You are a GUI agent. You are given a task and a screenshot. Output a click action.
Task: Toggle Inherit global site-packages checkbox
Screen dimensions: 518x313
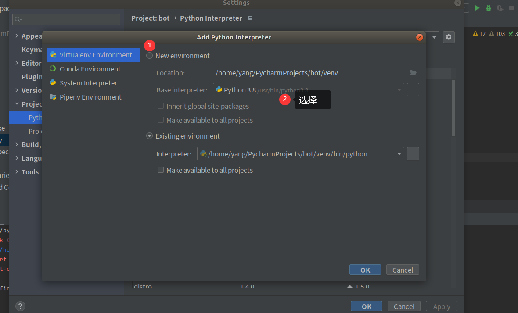pyautogui.click(x=161, y=106)
